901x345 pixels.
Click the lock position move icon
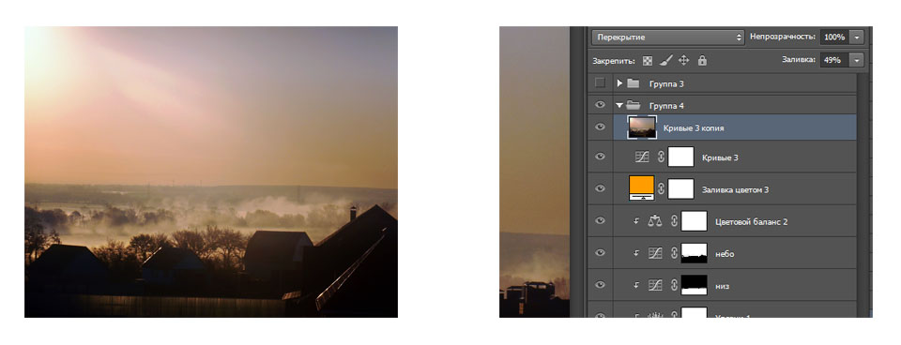pyautogui.click(x=684, y=60)
